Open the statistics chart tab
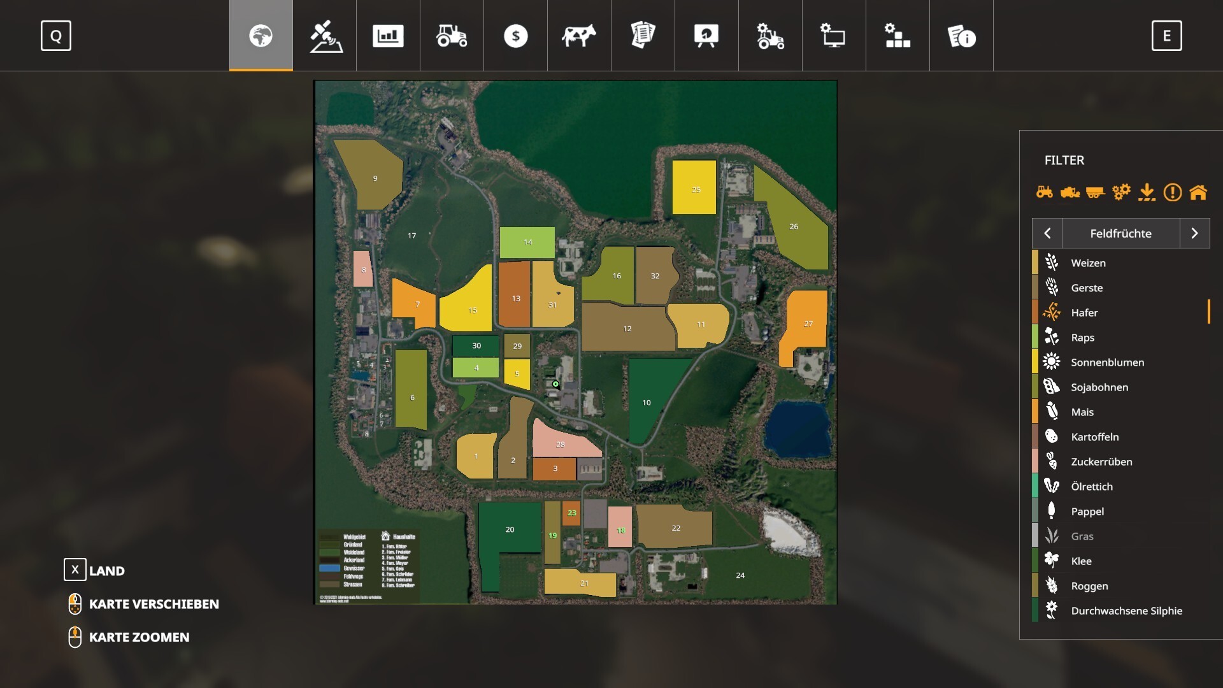Viewport: 1223px width, 688px height. click(388, 36)
